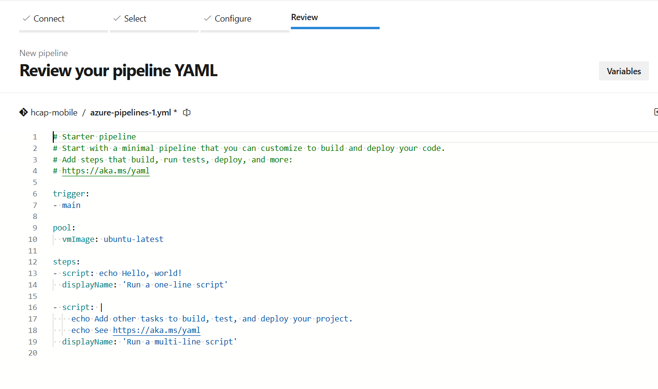Click the checkmark icon on Select step

click(117, 19)
